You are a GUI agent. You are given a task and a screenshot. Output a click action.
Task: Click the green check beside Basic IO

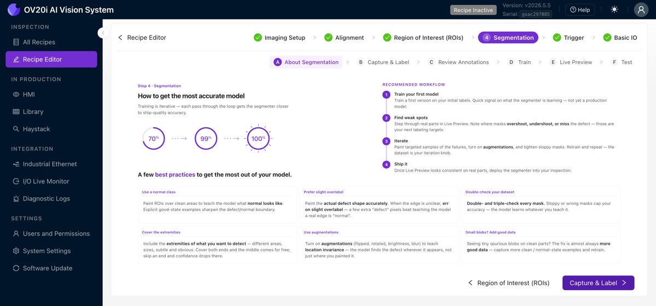607,38
